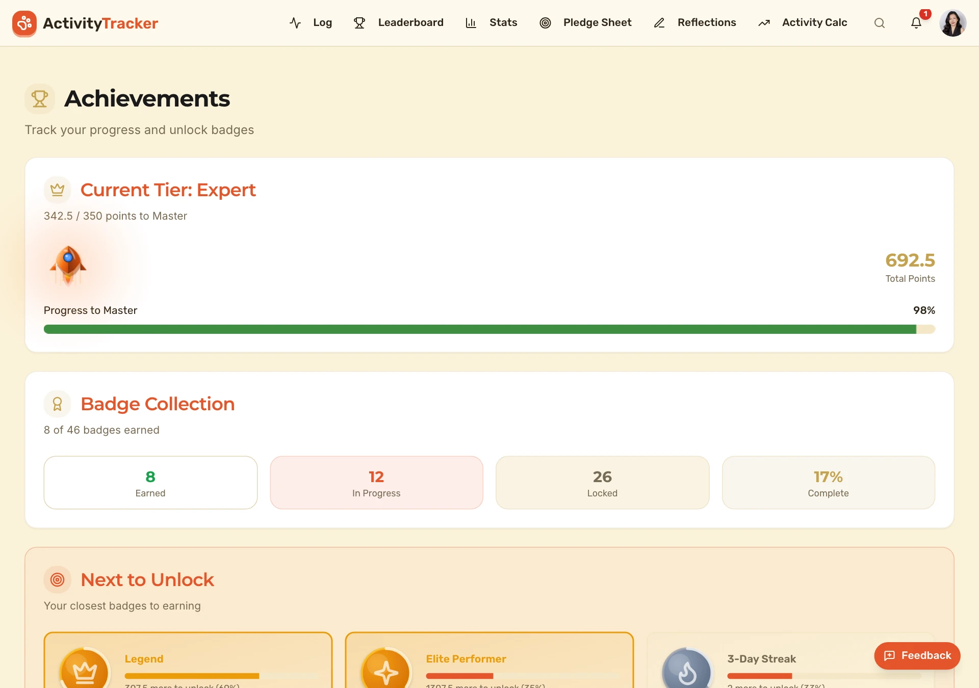
Task: Open the Log page
Action: [311, 23]
